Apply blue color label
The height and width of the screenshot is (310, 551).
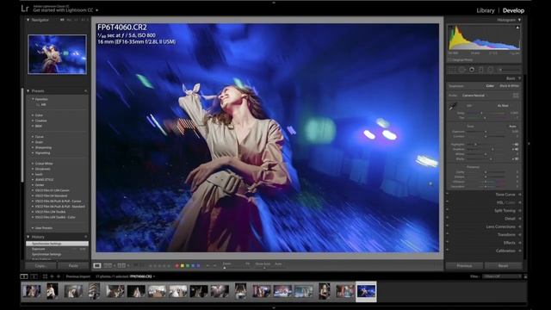pos(193,266)
